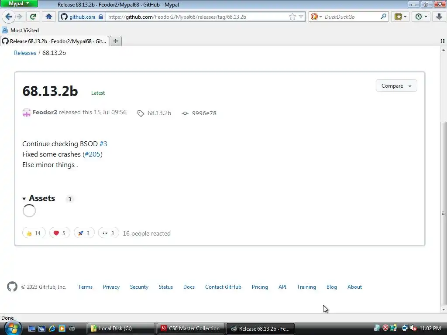Switch to CS6 Master Collection taskbar window
Viewport: 447px width, 335px height.
(x=191, y=328)
